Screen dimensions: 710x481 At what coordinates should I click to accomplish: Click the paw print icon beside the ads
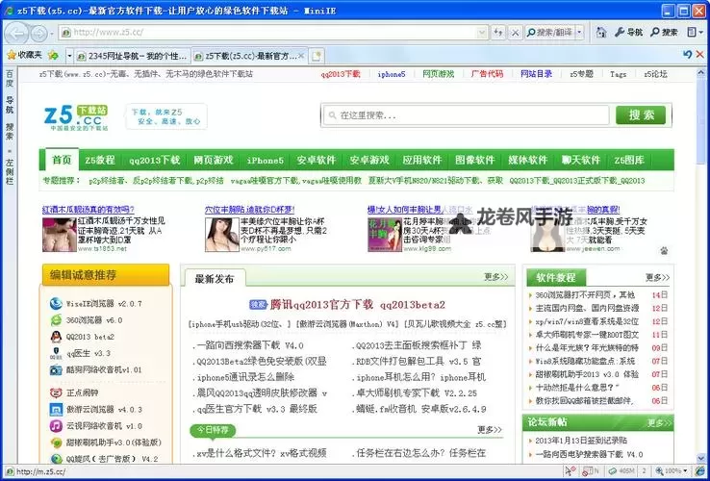click(x=664, y=250)
